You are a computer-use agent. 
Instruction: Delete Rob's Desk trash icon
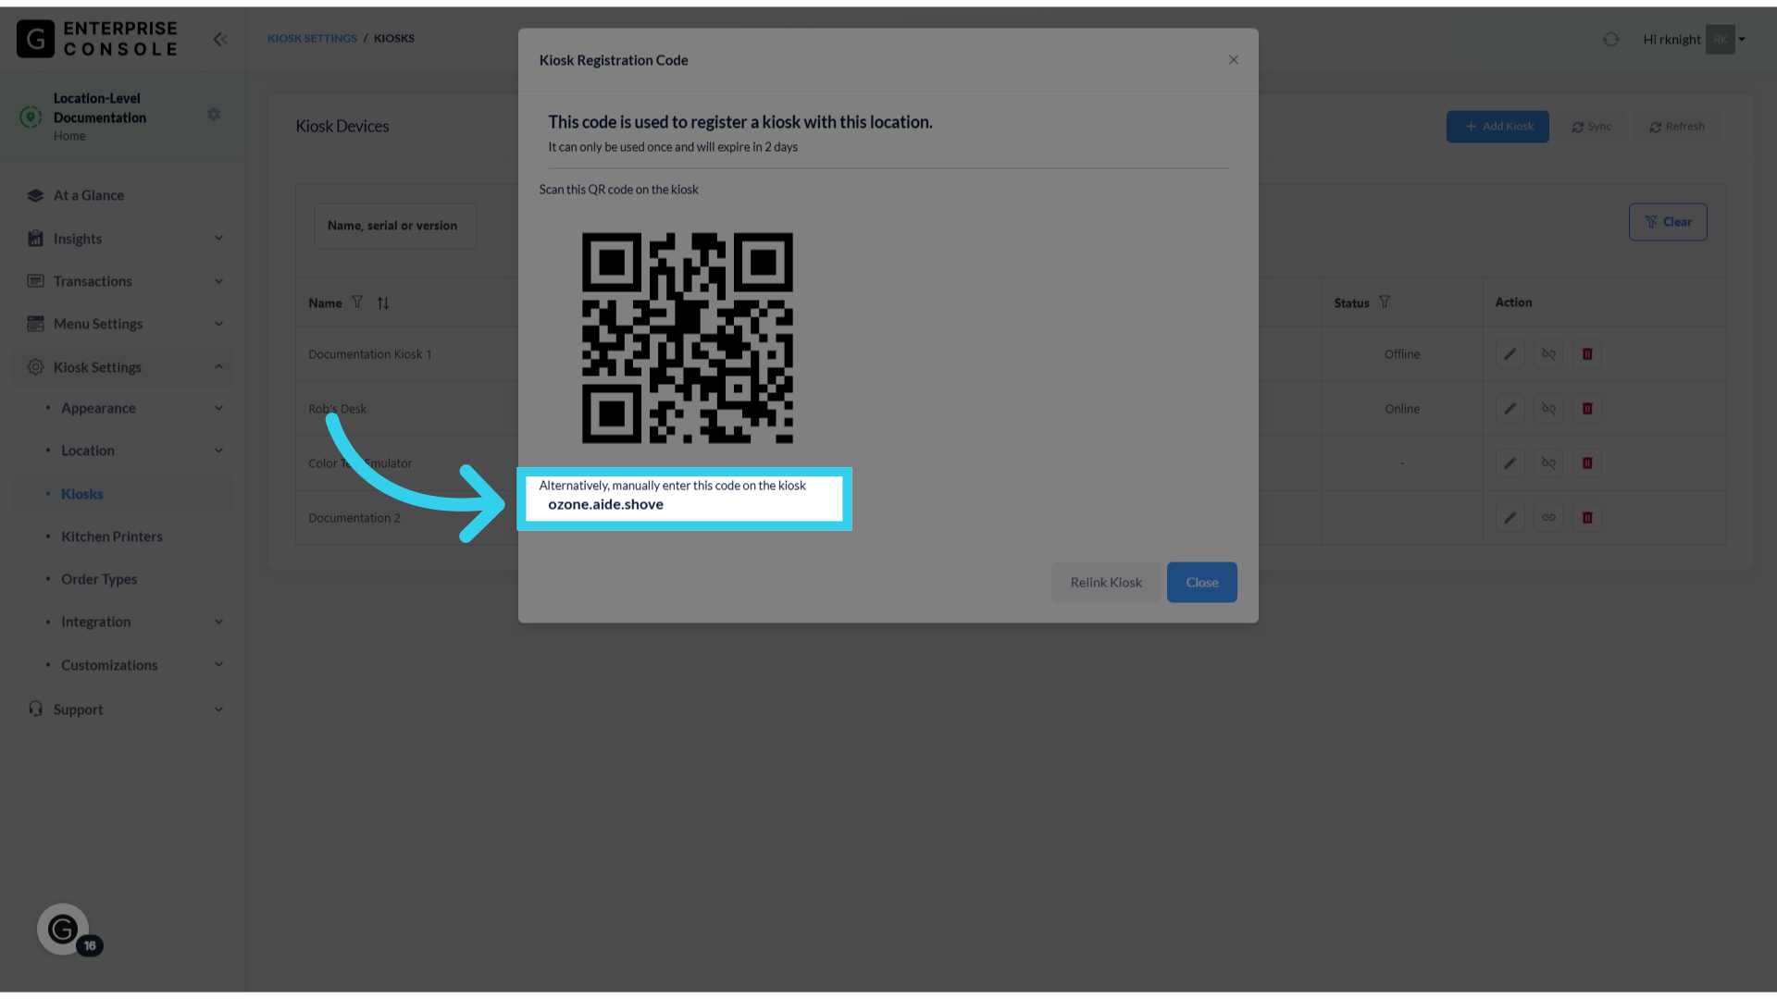(1587, 409)
